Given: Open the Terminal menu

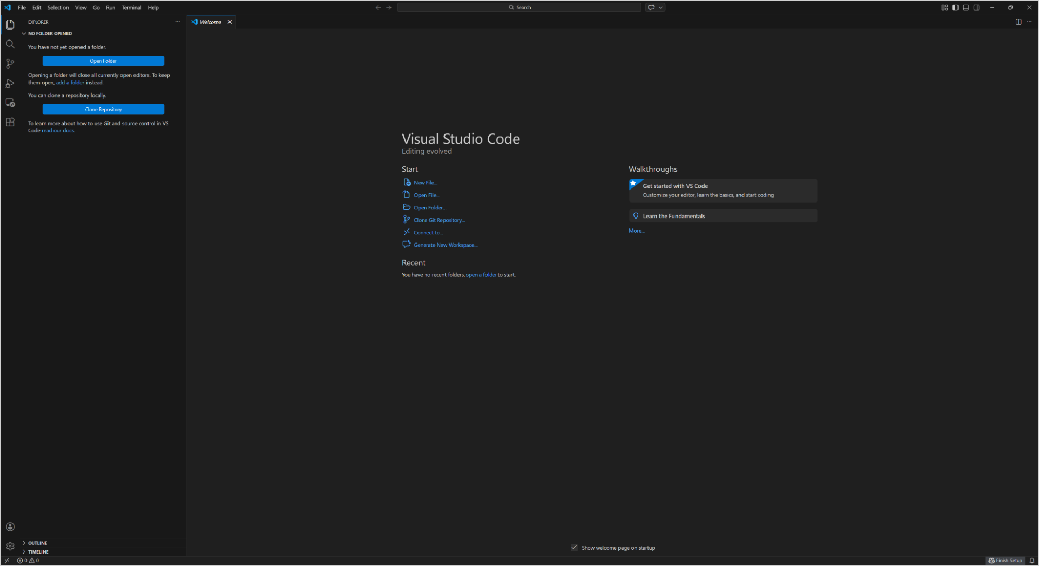Looking at the screenshot, I should click(x=131, y=7).
